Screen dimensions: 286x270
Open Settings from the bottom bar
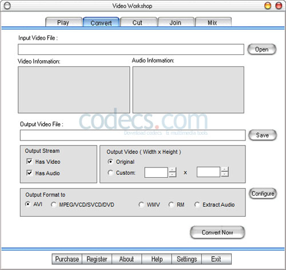click(186, 259)
